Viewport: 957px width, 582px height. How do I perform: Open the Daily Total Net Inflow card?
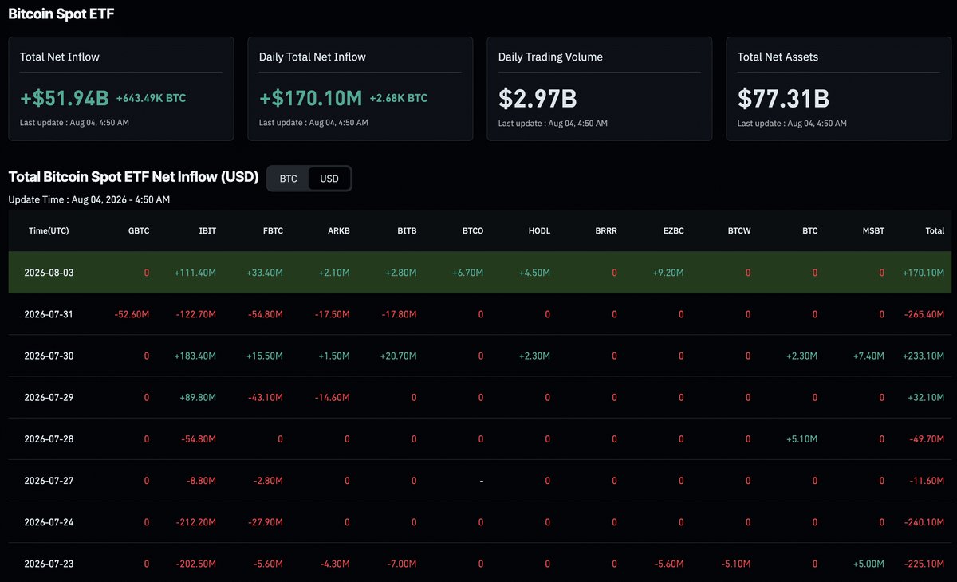360,88
